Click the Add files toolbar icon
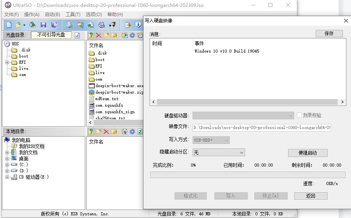This screenshot has width=351, height=218. (128, 25)
